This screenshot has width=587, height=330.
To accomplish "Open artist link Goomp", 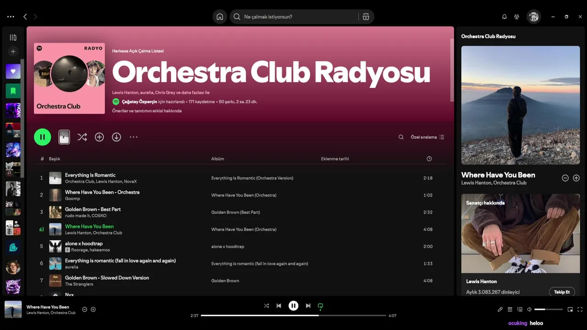I will pos(72,198).
